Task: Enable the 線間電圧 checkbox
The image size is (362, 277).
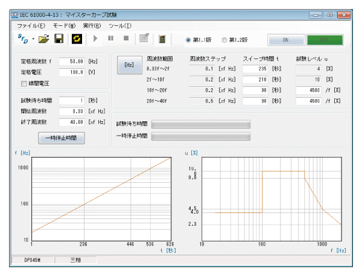Action: 25,83
